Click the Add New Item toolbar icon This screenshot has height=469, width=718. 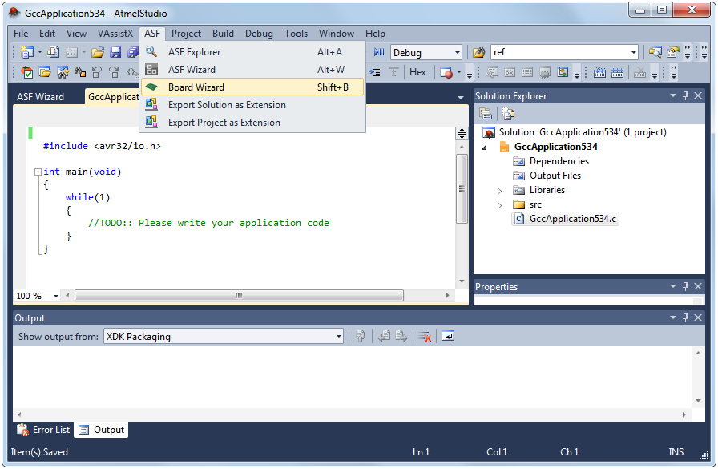[x=53, y=52]
